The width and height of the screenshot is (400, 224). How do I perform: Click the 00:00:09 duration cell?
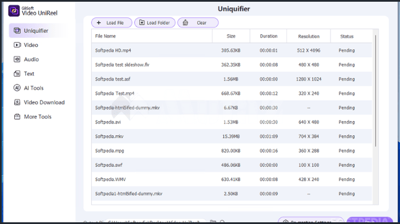click(x=269, y=194)
